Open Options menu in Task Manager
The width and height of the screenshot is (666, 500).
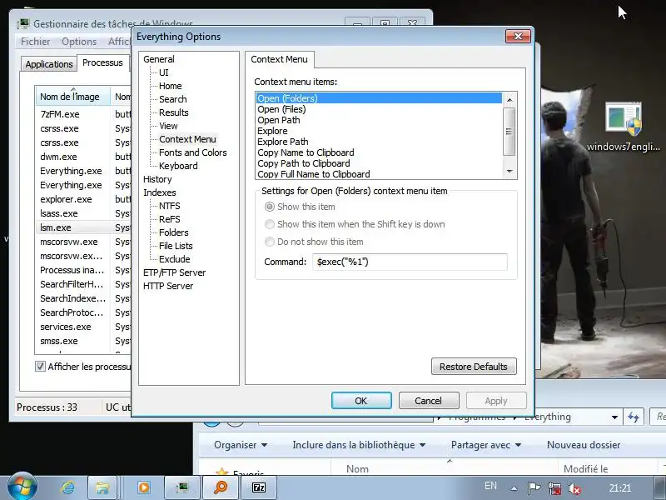pyautogui.click(x=79, y=41)
